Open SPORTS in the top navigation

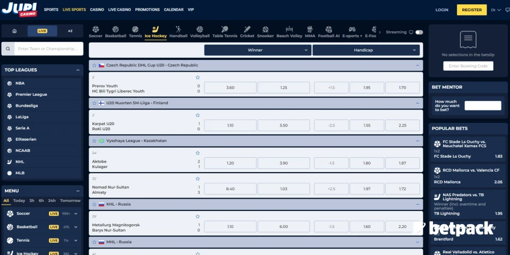tap(51, 10)
